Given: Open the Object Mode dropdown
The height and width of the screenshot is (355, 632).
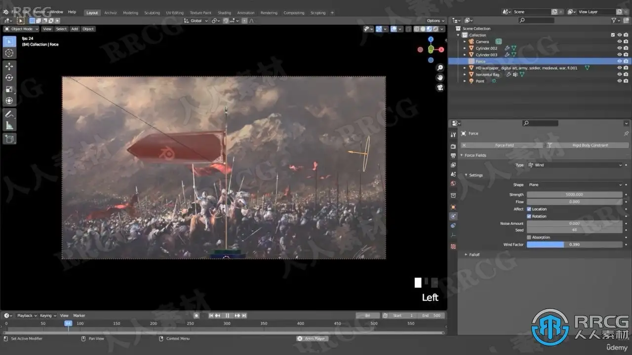Looking at the screenshot, I should tap(21, 29).
